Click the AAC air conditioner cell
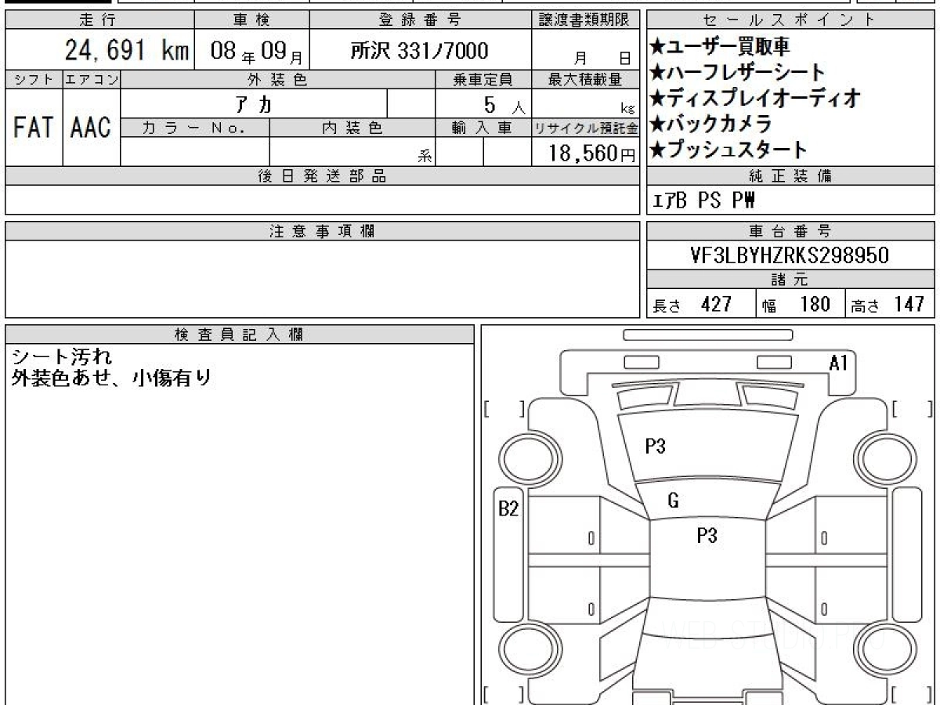The image size is (940, 705). pyautogui.click(x=92, y=127)
